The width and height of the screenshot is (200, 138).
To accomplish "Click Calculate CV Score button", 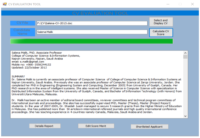I will pyautogui.click(x=161, y=33).
